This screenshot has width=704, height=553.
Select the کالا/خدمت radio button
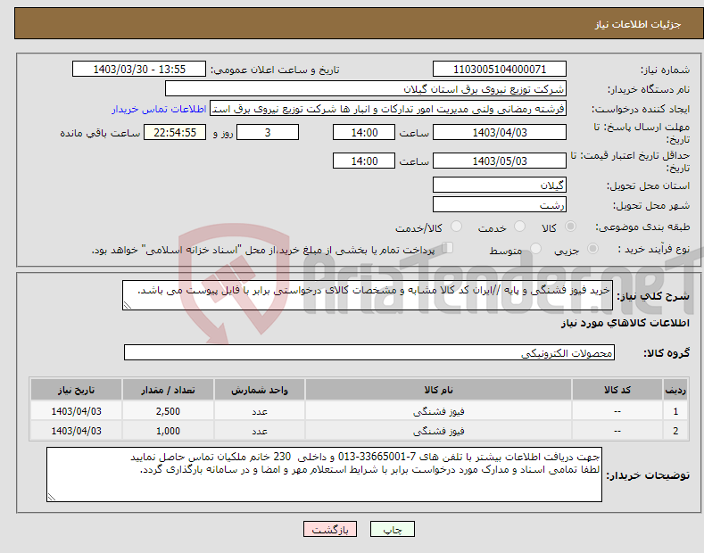click(456, 227)
